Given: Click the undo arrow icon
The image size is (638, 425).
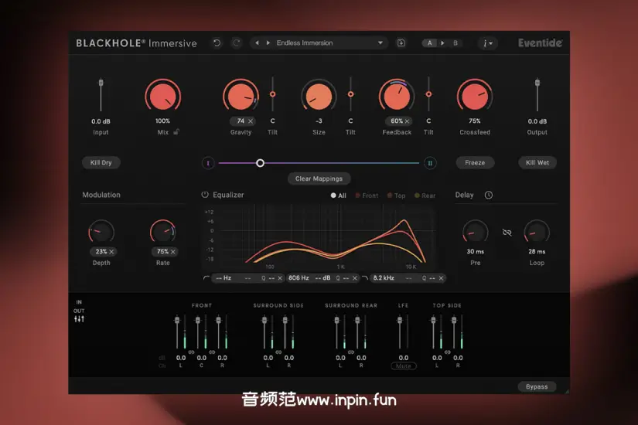Looking at the screenshot, I should [x=217, y=43].
